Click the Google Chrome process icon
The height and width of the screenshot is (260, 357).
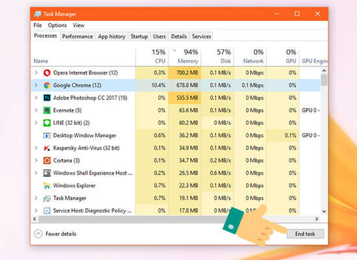(x=47, y=85)
